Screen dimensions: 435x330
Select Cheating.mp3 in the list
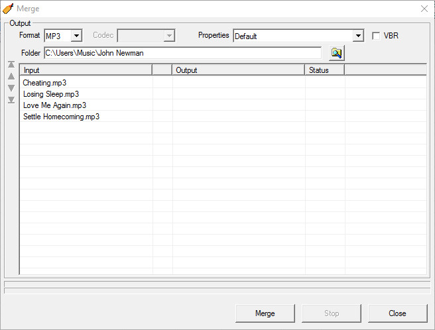44,83
